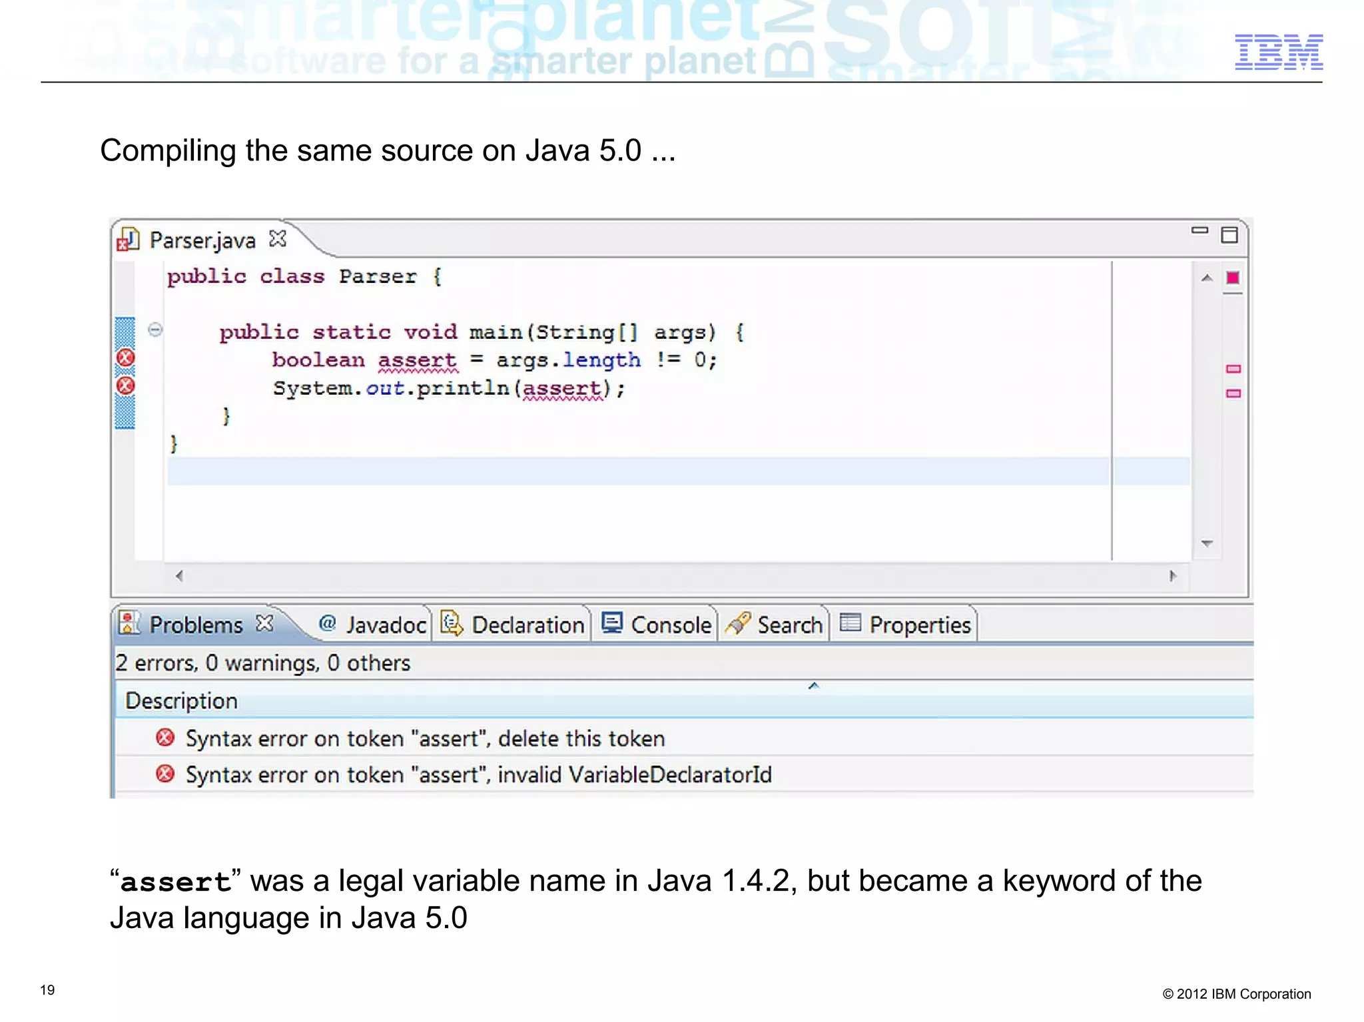Screen dimensions: 1364x1022
Task: Click the "public class Parser {" line
Action: 304,276
